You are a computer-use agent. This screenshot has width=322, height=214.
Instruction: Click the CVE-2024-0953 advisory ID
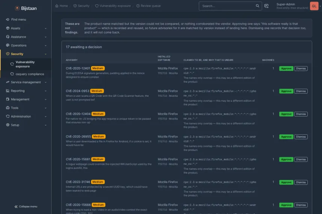click(78, 91)
